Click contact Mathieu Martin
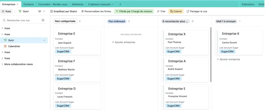The height and width of the screenshot is (110, 265). pyautogui.click(x=67, y=69)
